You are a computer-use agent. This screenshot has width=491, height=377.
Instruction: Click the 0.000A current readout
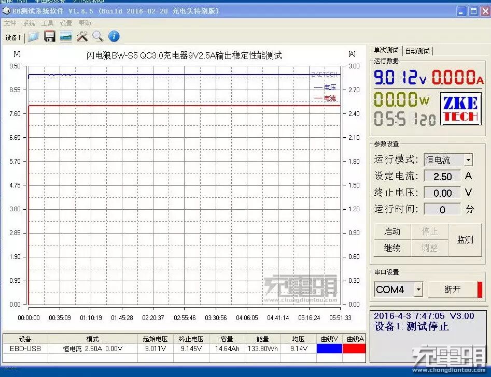pos(458,77)
